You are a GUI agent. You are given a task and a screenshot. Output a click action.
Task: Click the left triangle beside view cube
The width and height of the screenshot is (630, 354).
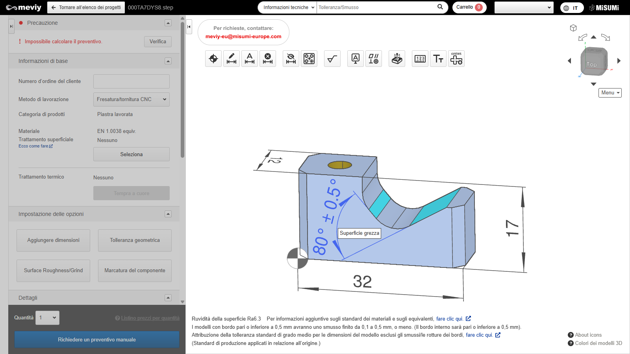pos(569,61)
